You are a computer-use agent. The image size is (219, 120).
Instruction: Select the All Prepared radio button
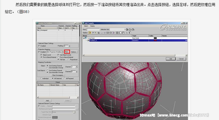[x=65, y=78]
